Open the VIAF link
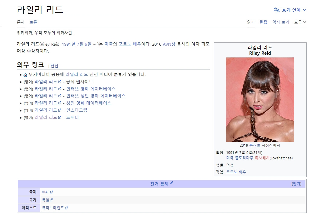Screen dimensions: 313x215 [46, 192]
